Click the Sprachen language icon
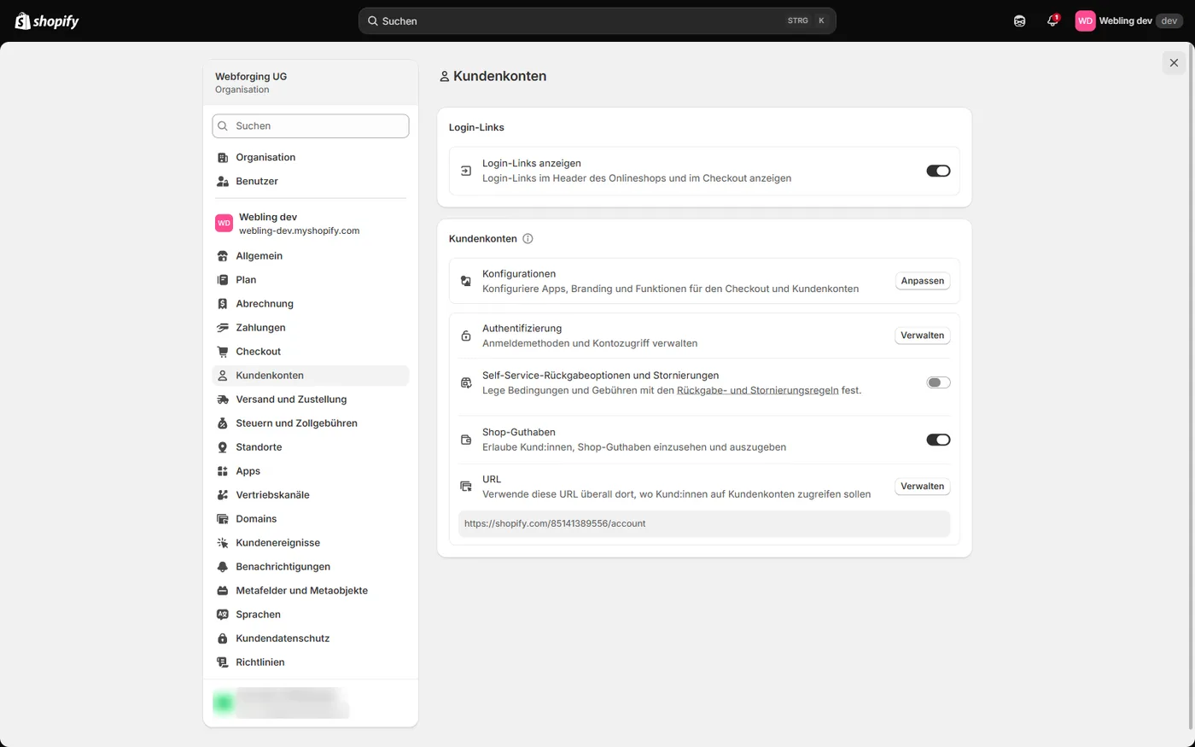Image resolution: width=1195 pixels, height=747 pixels. coord(223,615)
